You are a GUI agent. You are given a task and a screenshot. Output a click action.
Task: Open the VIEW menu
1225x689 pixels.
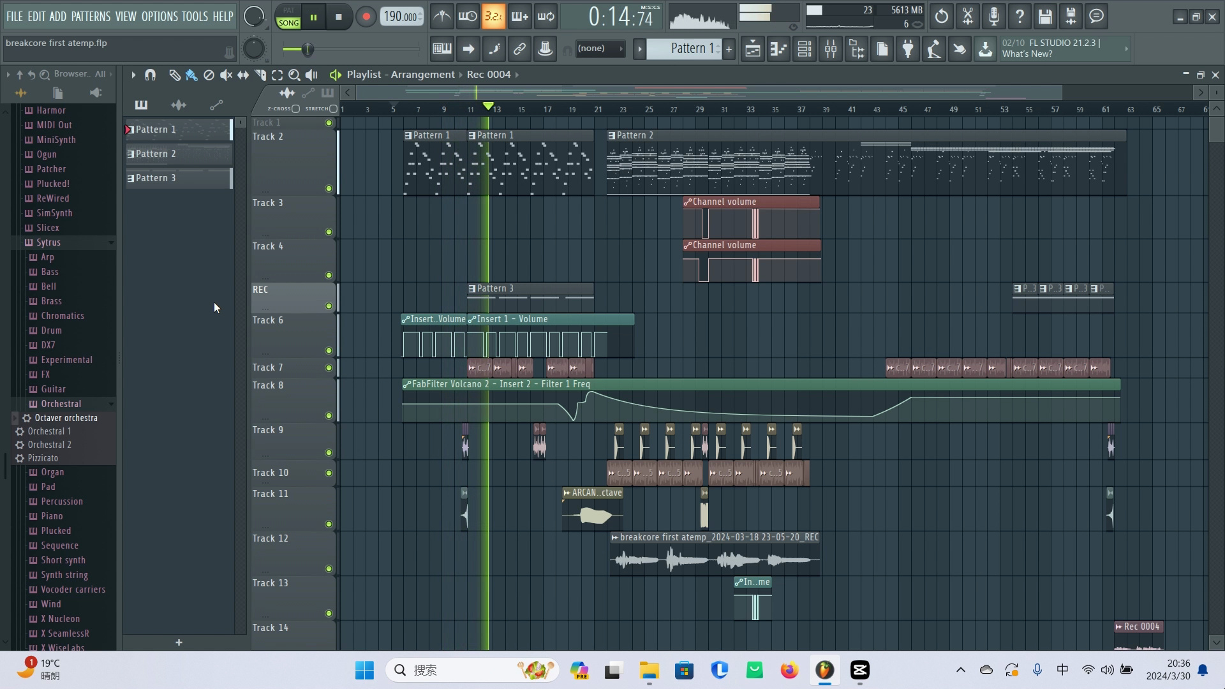[x=126, y=17]
